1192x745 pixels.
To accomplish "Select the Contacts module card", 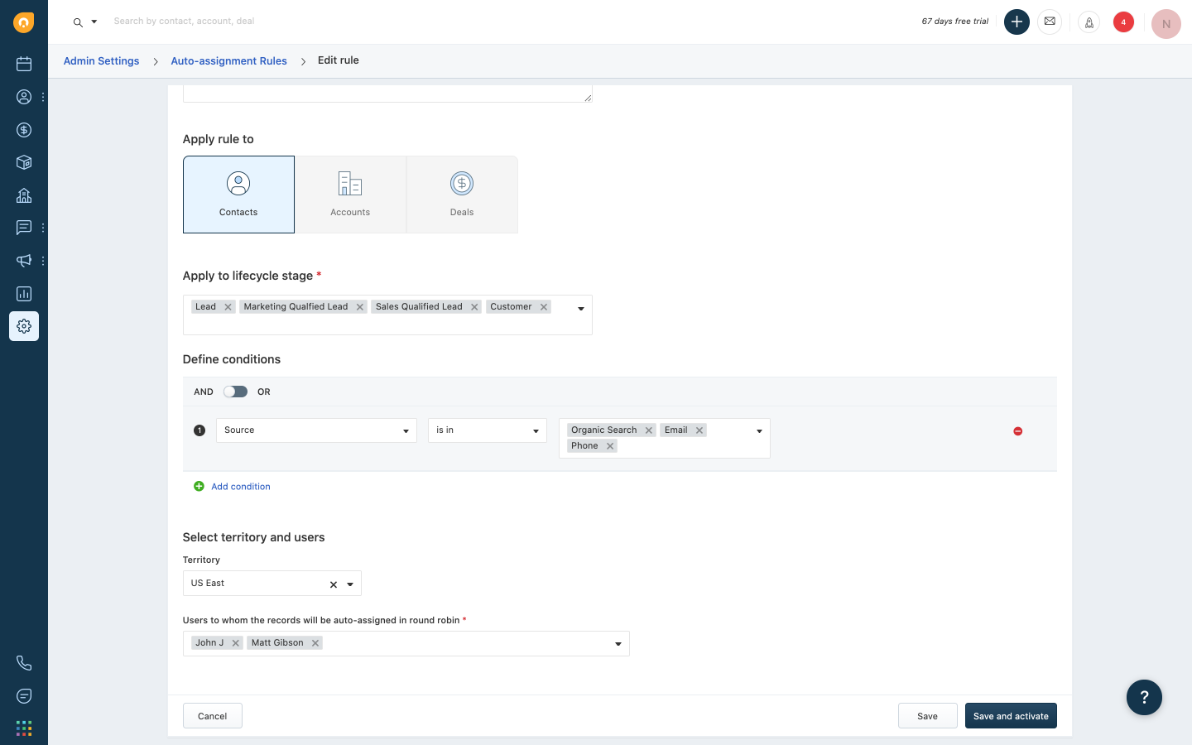I will click(x=238, y=195).
